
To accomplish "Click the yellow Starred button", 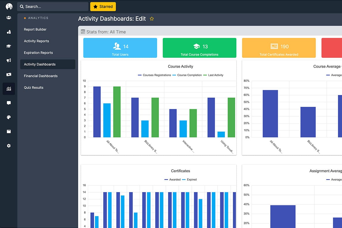I will [x=103, y=6].
